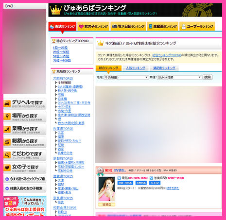This screenshot has height=220, width=226.
Task: Open the ユーザーランキング tab
Action: pyautogui.click(x=197, y=26)
